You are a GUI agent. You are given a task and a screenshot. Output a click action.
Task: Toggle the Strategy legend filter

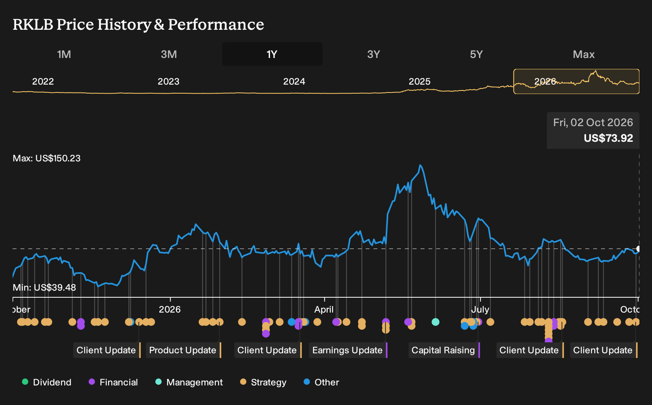(263, 382)
